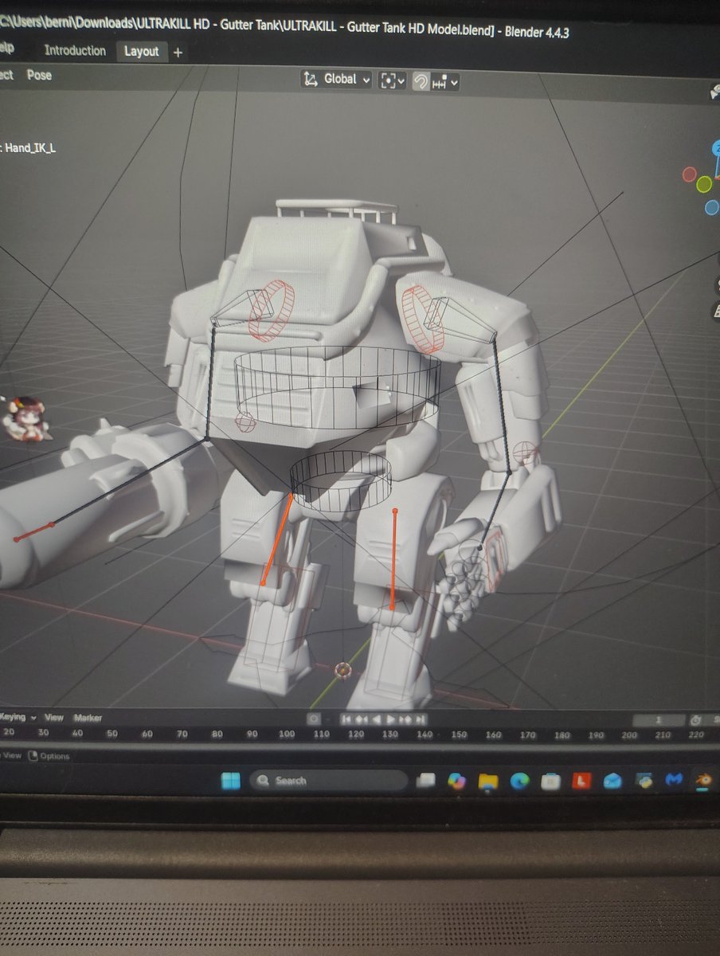The height and width of the screenshot is (956, 720).
Task: Open the Global transform orientation dropdown
Action: (x=337, y=79)
